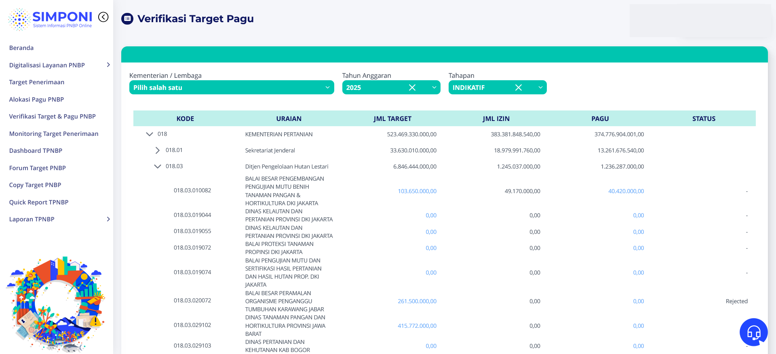Collapse the 018 Kementerian Pertanian row

150,134
